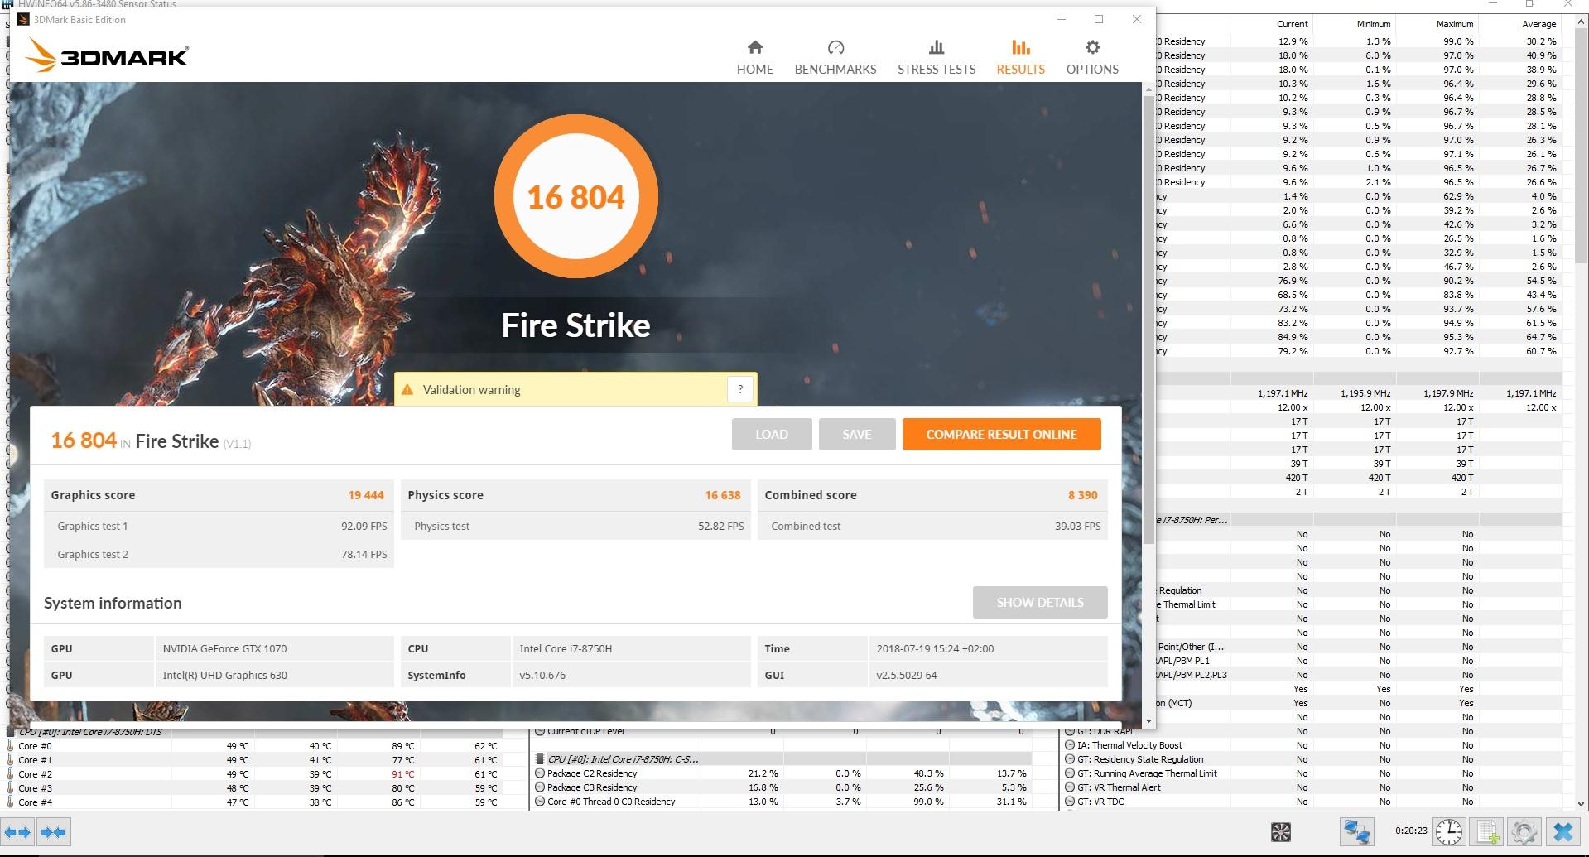Click the HWiNFO log file icon
1589x857 pixels.
pos(1487,832)
